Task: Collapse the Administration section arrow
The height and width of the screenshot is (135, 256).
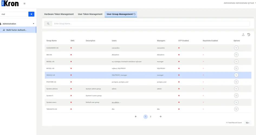Action: tap(34, 24)
